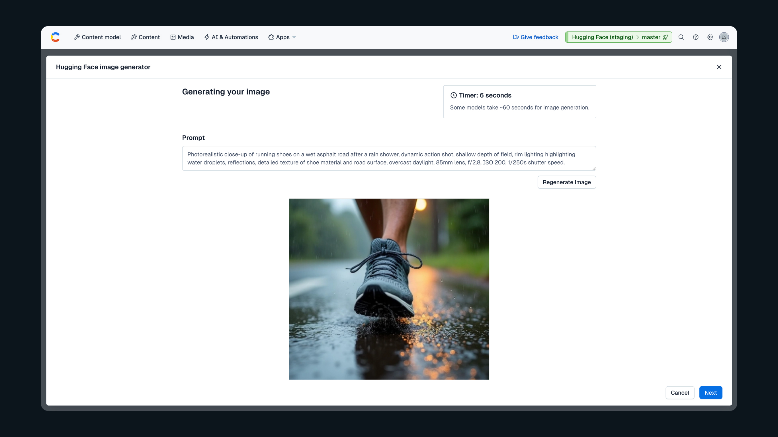Go to AI & Automations
Screen dimensions: 778x437
231,37
